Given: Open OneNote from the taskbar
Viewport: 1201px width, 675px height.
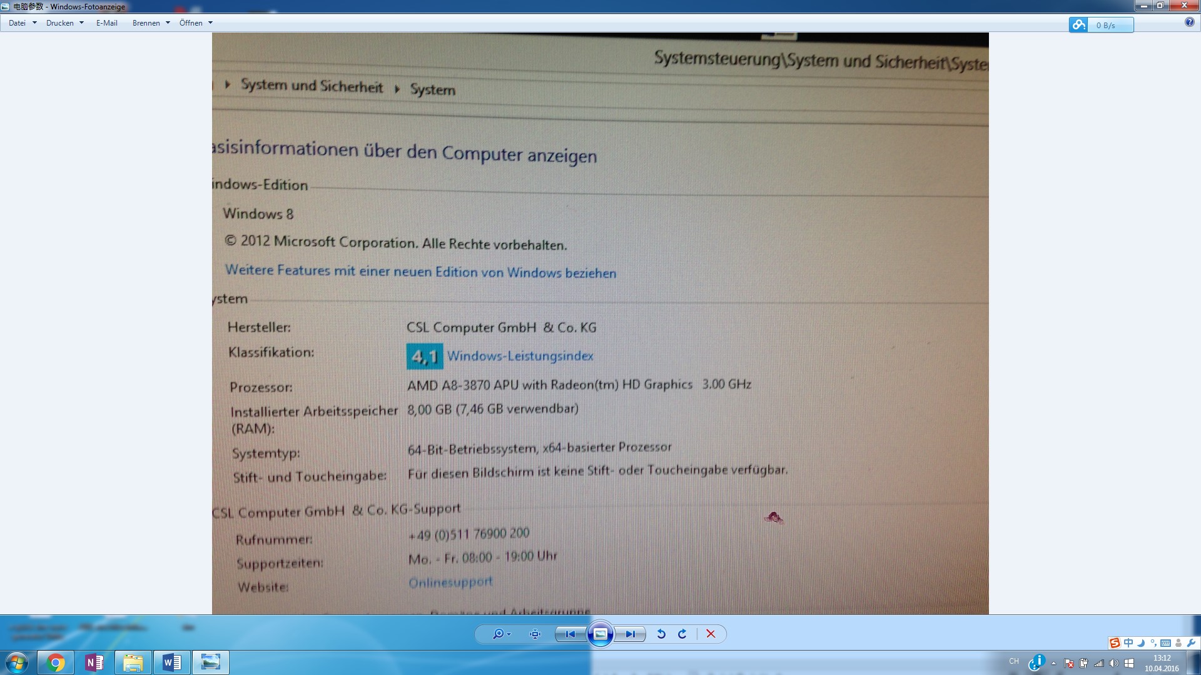Looking at the screenshot, I should pos(94,662).
